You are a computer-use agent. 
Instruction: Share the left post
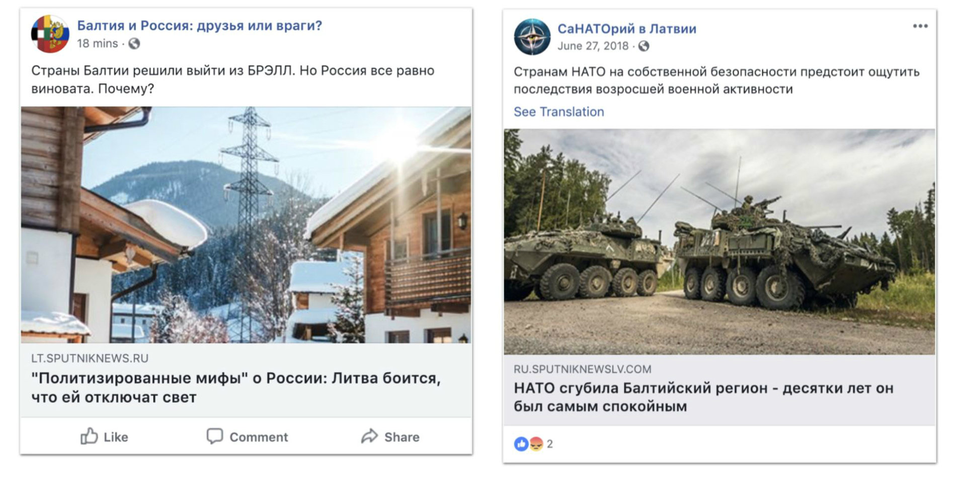coord(390,437)
